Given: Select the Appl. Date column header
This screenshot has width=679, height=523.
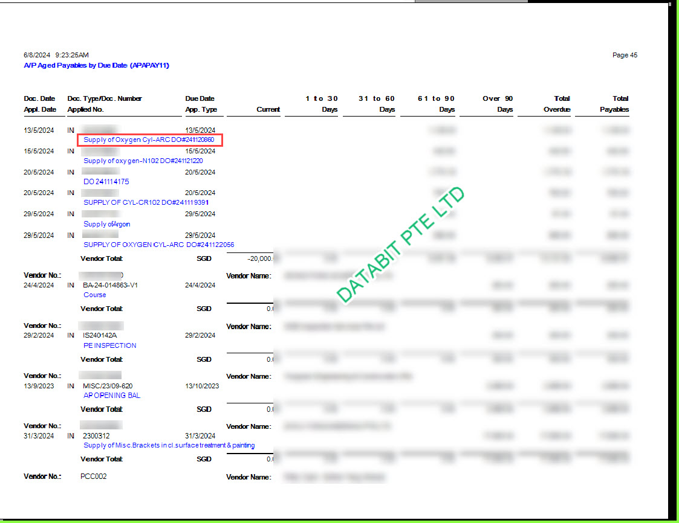Looking at the screenshot, I should coord(40,109).
